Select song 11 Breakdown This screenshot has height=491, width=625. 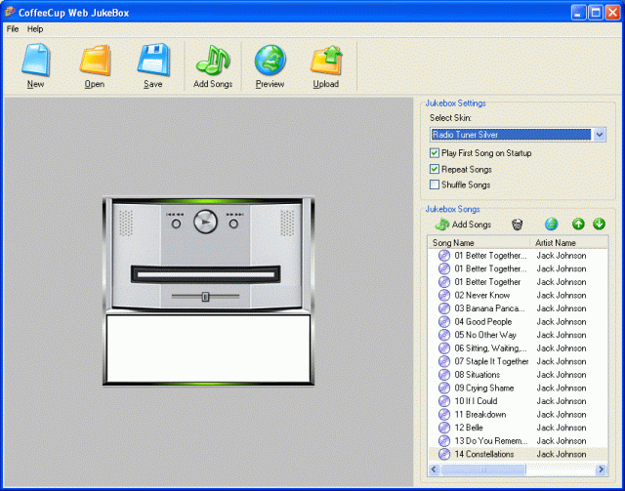pos(480,415)
